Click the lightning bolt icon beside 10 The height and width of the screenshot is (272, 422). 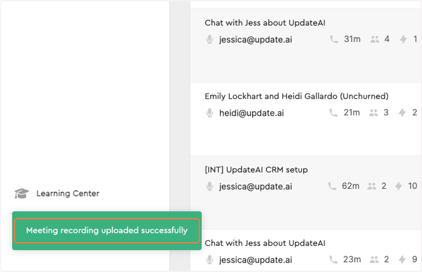(x=398, y=186)
